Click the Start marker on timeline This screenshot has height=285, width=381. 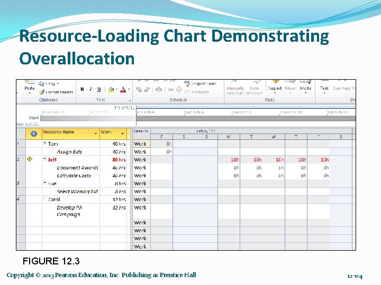pos(34,118)
